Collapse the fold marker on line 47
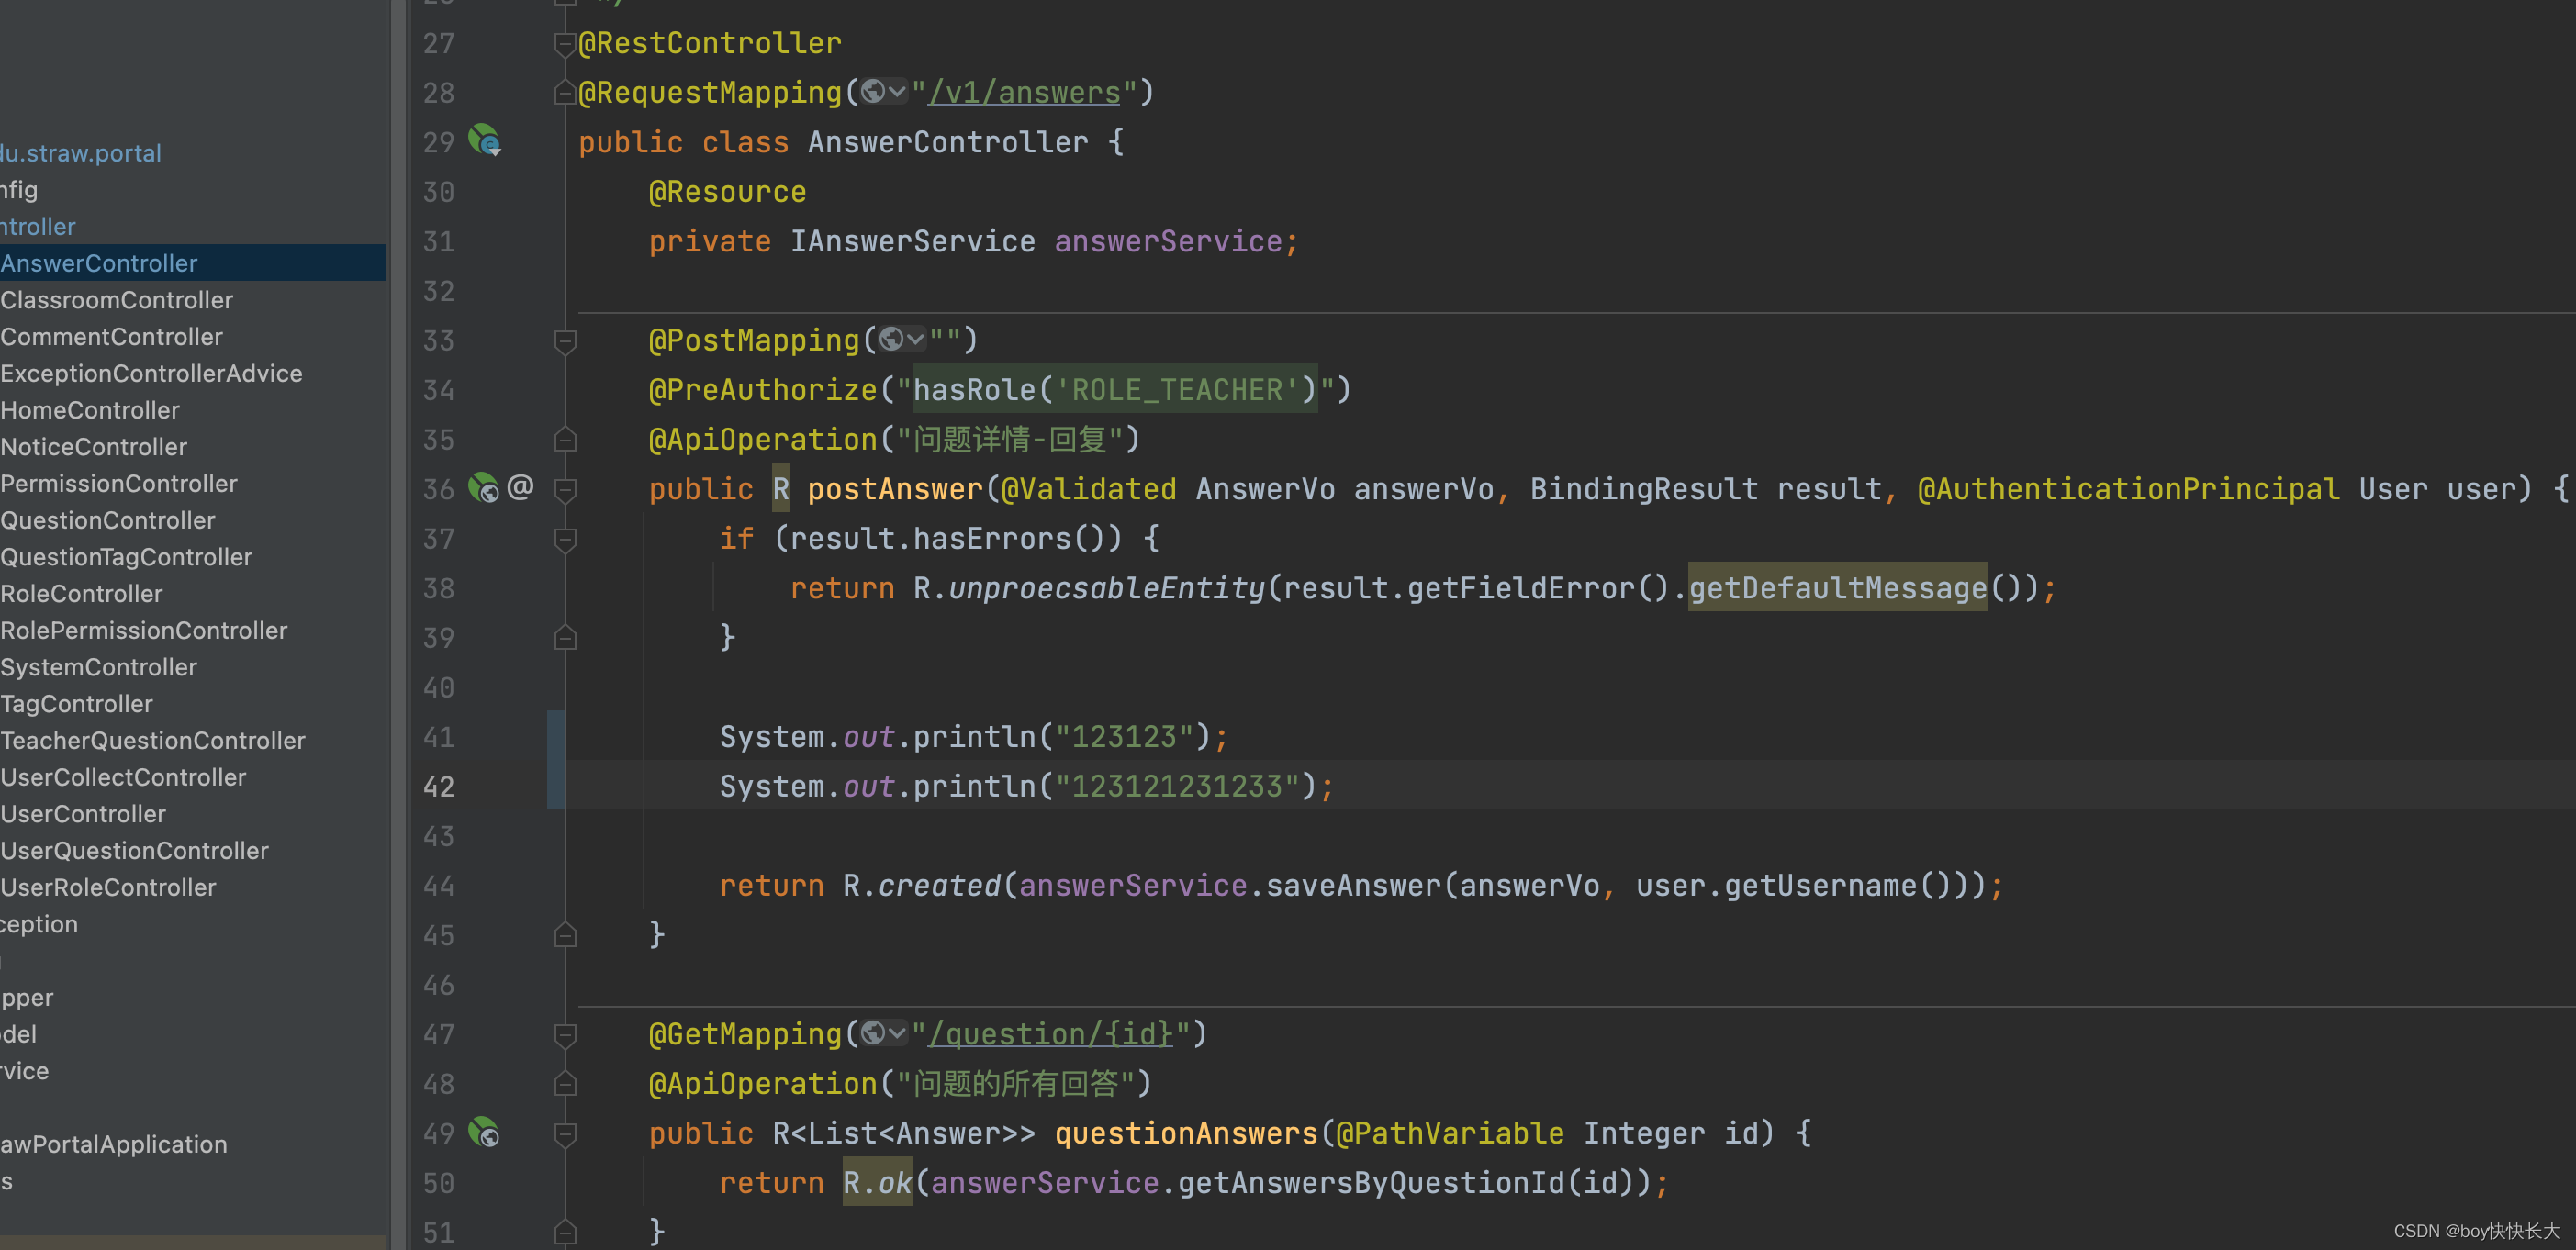2576x1250 pixels. coord(565,1034)
